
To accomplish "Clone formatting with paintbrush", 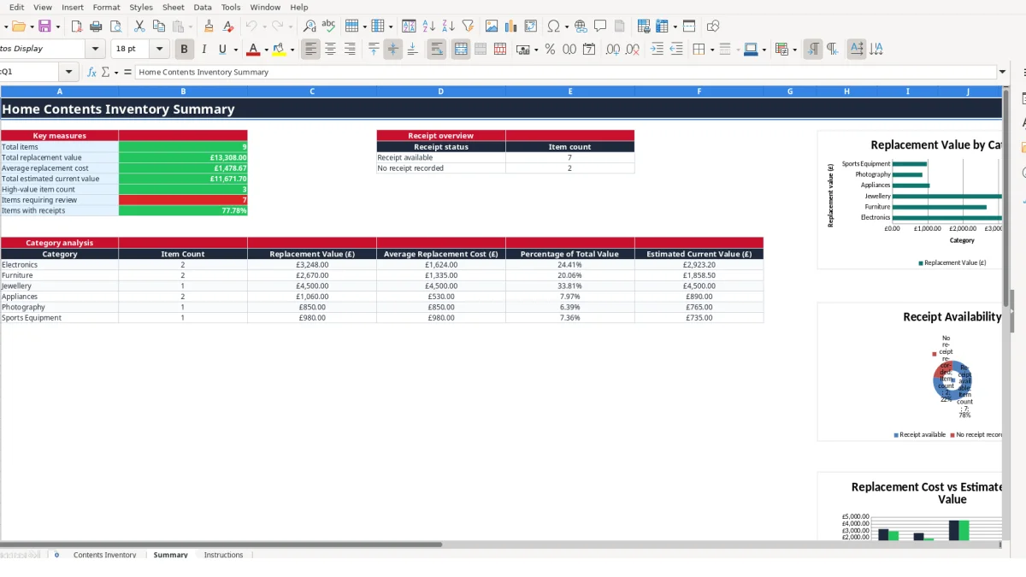I will [209, 26].
